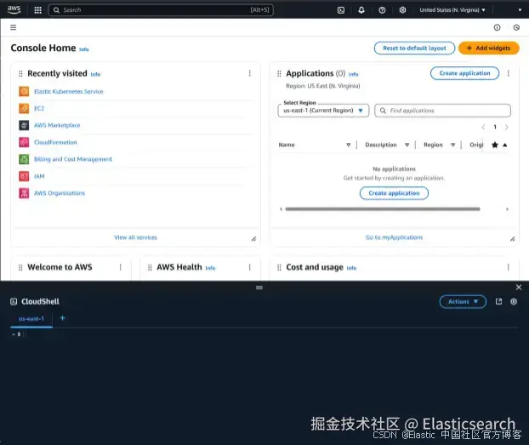The image size is (529, 445).
Task: Open CloudShell in new browser tab
Action: coord(498,301)
